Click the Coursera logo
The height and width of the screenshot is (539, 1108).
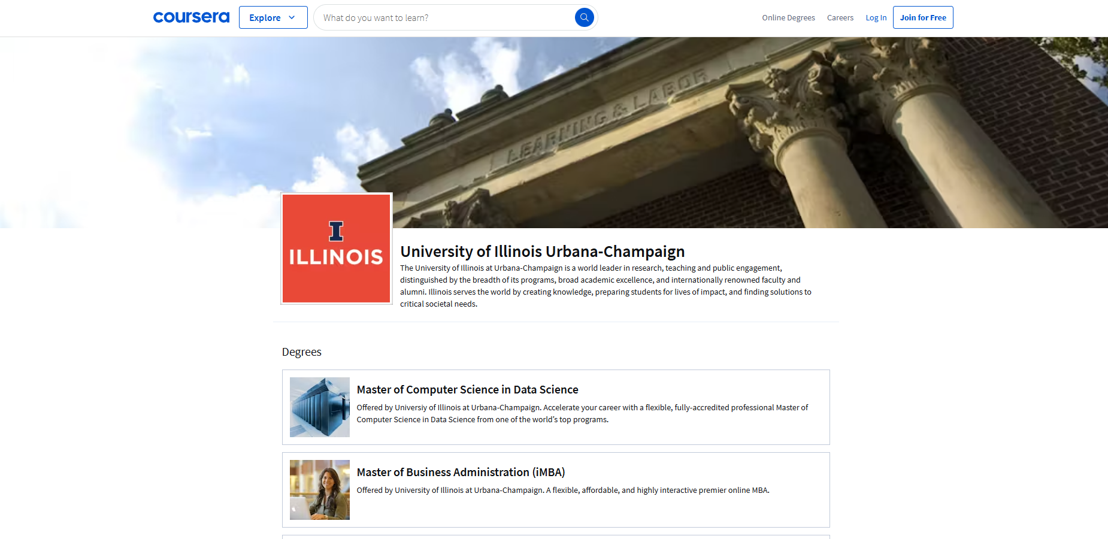coord(191,17)
